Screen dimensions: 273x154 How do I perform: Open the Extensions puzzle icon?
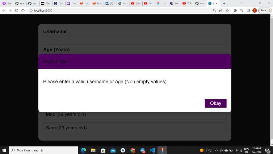235,11
